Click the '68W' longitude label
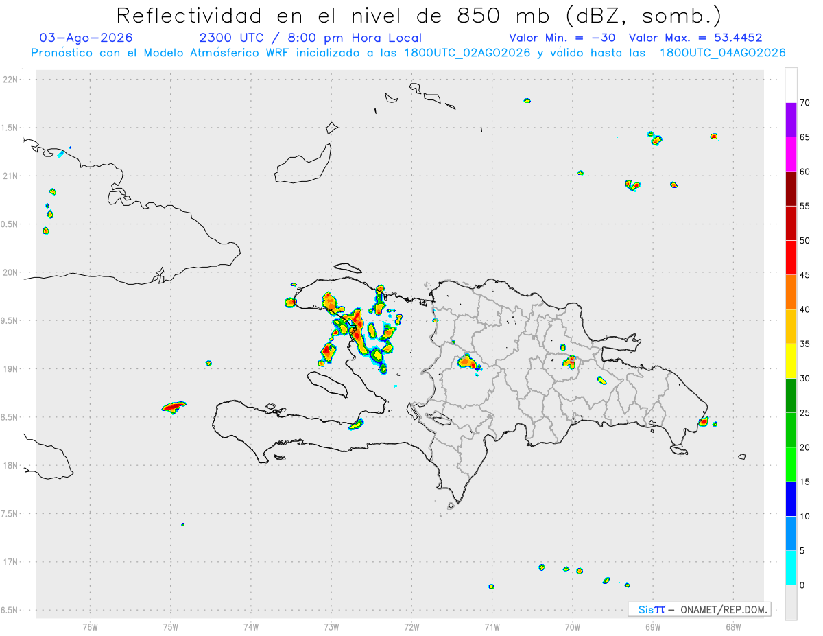Image resolution: width=823 pixels, height=636 pixels. click(733, 626)
